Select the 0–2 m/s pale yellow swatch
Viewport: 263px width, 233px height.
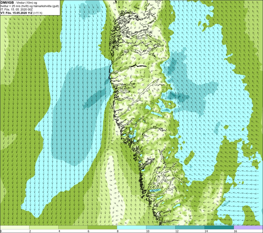(x=15, y=227)
